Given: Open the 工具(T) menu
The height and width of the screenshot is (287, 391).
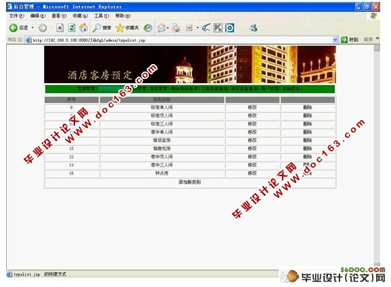Looking at the screenshot, I should tap(101, 16).
